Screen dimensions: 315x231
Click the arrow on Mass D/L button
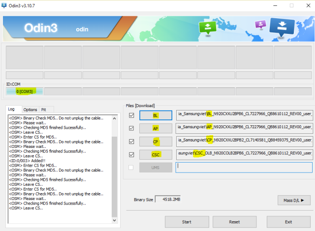click(x=303, y=200)
